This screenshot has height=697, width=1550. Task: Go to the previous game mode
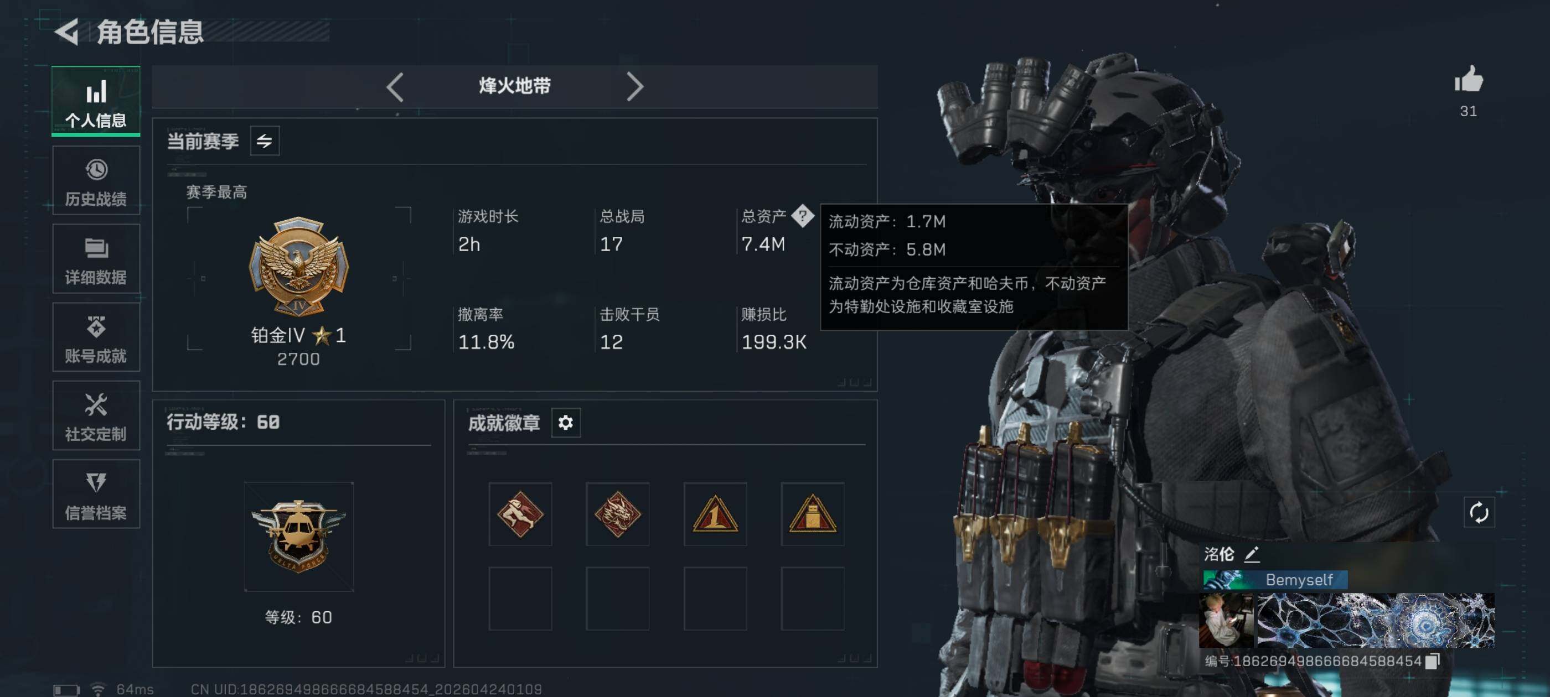point(395,87)
